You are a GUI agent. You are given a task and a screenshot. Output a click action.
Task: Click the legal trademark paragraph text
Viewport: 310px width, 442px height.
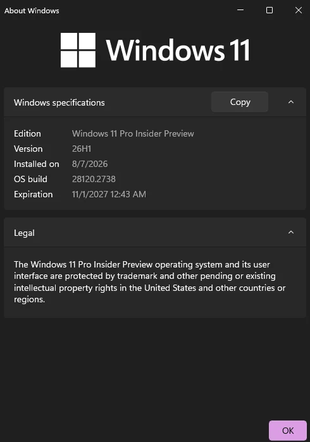pos(150,282)
